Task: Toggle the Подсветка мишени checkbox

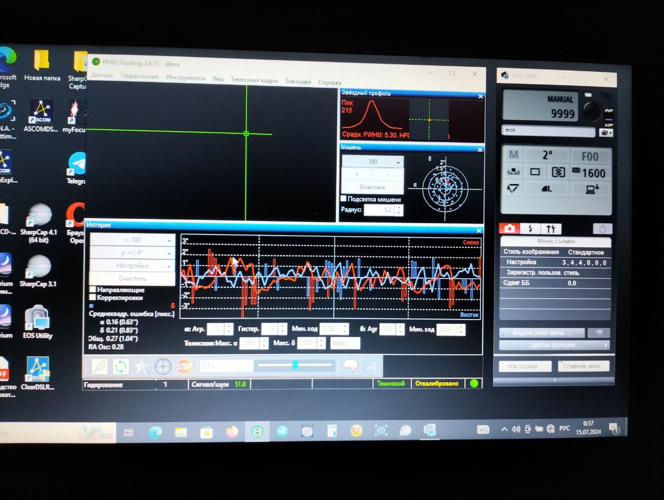Action: [x=343, y=199]
